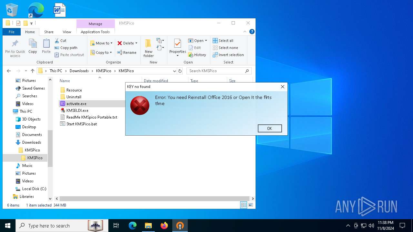413x232 pixels.
Task: Click the Help question mark icon
Action: point(252,32)
